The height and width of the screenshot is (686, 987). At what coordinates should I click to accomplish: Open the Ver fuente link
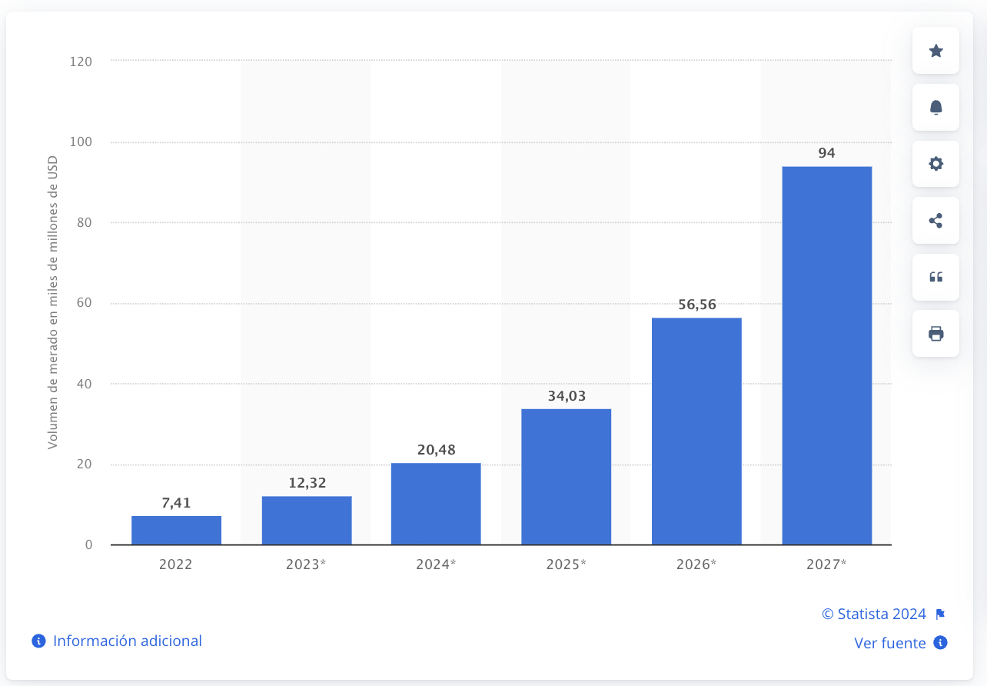(x=890, y=643)
